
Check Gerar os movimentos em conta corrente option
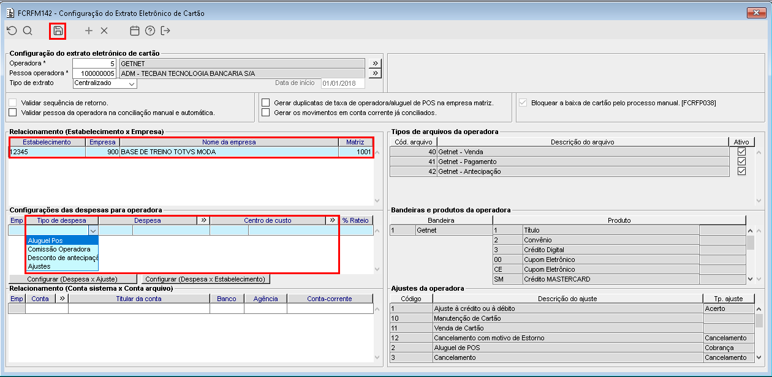pyautogui.click(x=266, y=113)
